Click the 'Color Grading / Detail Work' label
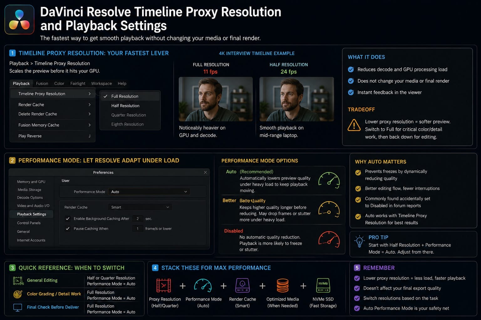This screenshot has height=320, width=481. [54, 294]
